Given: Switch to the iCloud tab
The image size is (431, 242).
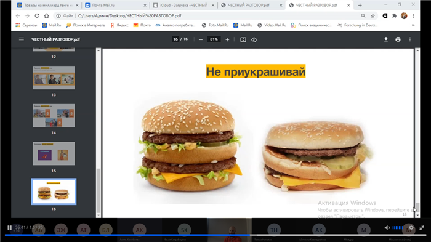Looking at the screenshot, I should (x=183, y=5).
